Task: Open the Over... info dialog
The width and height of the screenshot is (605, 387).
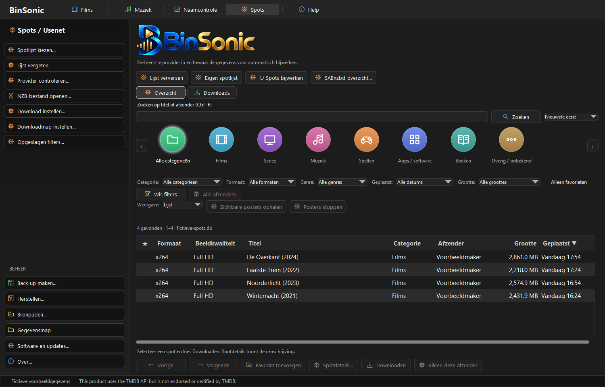Action: [x=65, y=362]
